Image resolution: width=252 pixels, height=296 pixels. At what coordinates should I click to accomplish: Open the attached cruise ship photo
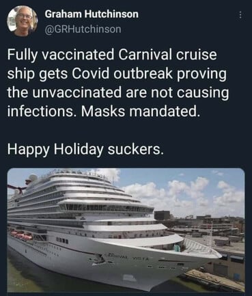coord(126,230)
